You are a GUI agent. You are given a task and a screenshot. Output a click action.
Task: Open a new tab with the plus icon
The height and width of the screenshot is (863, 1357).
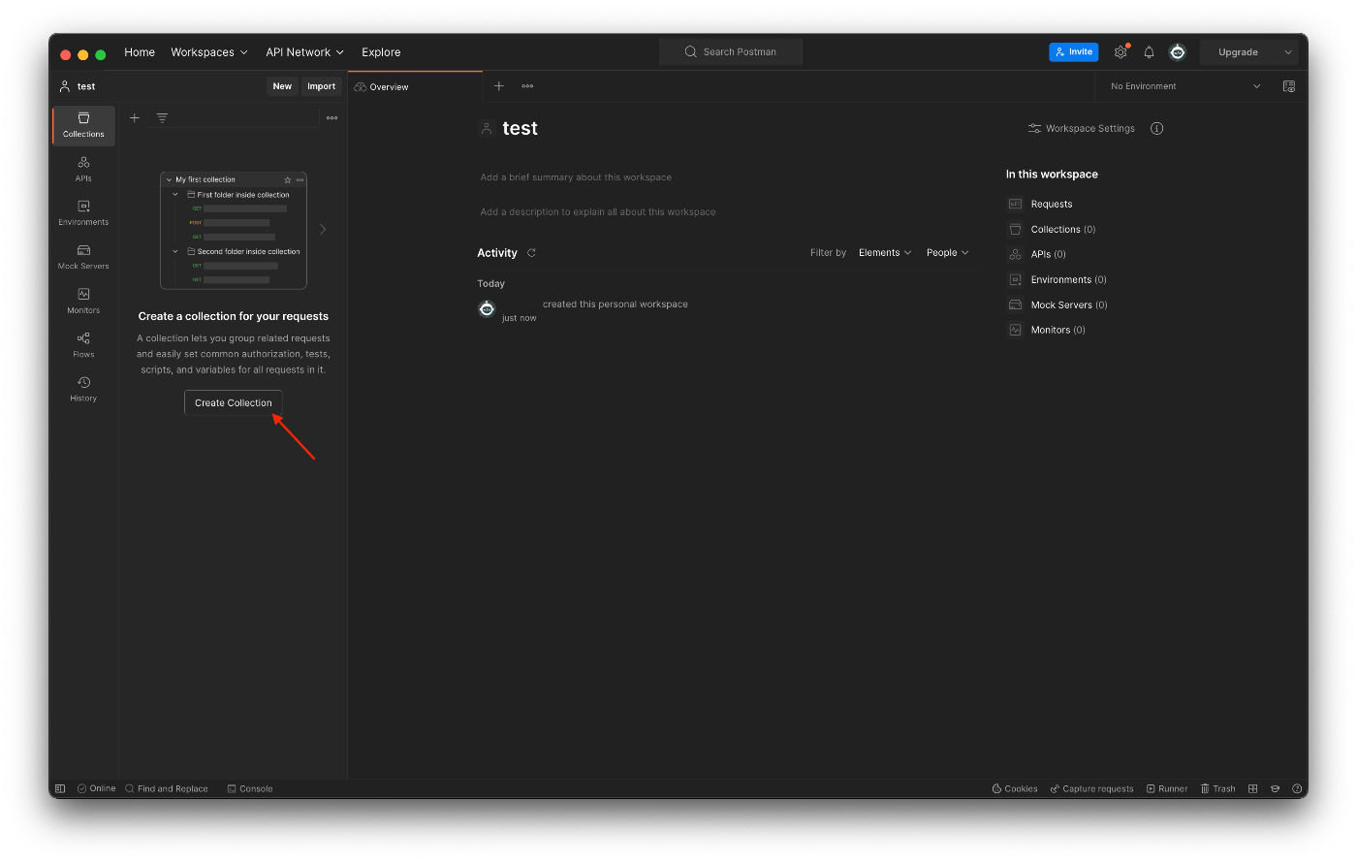point(499,86)
